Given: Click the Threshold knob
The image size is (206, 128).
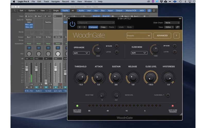Looking at the screenshot, I should tap(81, 77).
